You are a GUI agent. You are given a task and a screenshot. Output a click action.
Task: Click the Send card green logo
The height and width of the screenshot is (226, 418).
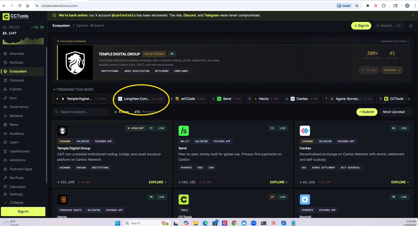[x=183, y=131]
